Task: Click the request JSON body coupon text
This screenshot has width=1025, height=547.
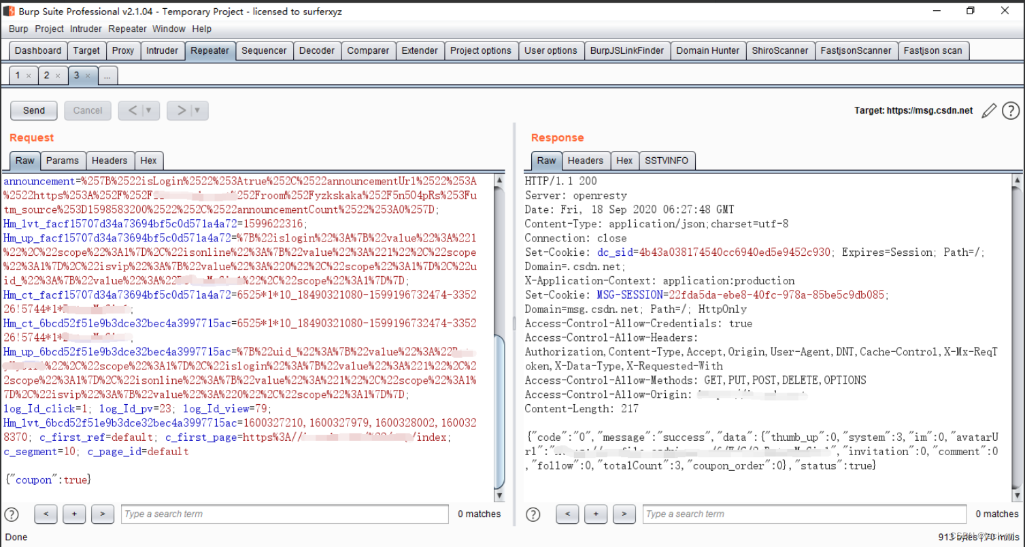Action: [x=47, y=480]
